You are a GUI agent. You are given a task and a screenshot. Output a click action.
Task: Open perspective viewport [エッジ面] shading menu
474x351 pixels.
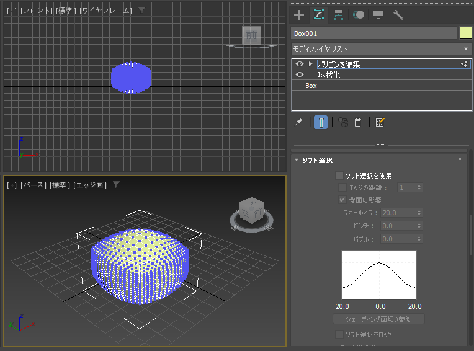coord(90,185)
